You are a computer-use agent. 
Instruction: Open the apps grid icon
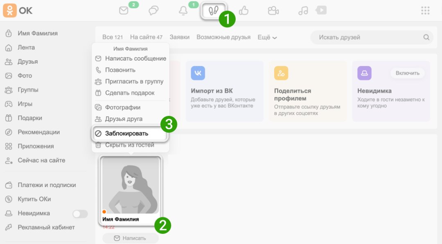tap(425, 11)
